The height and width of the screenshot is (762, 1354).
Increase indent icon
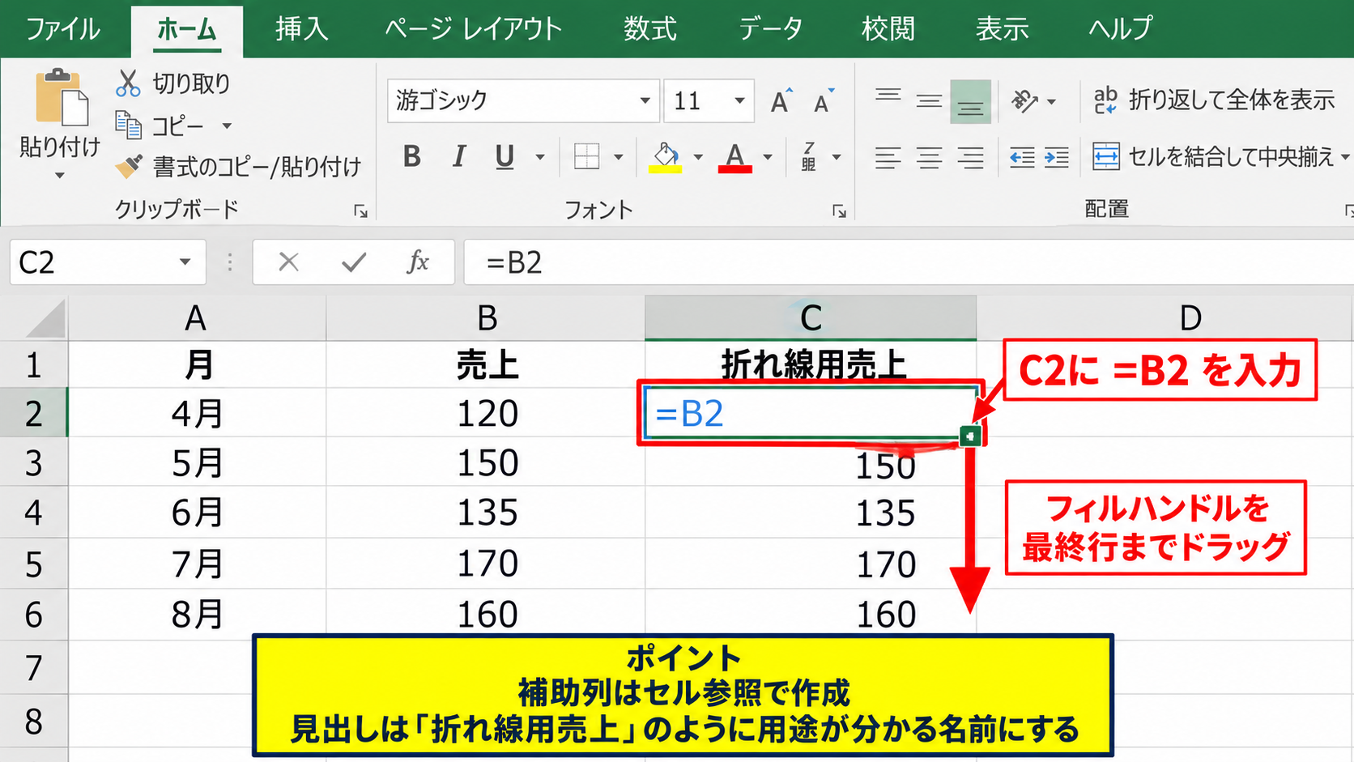pyautogui.click(x=1057, y=157)
